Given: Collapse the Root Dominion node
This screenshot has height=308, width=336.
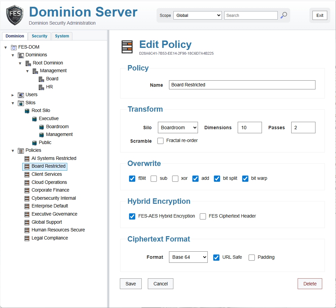Looking at the screenshot, I should point(20,63).
